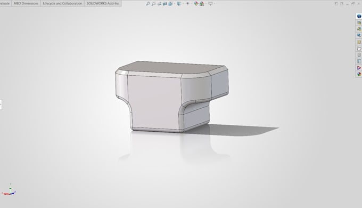Expand the View Settings dropdown arrow

point(215,4)
